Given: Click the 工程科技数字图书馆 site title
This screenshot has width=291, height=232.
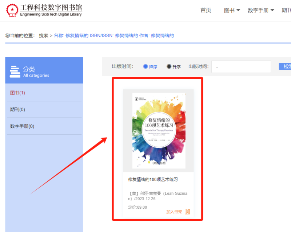Looking at the screenshot, I should click(x=51, y=8).
